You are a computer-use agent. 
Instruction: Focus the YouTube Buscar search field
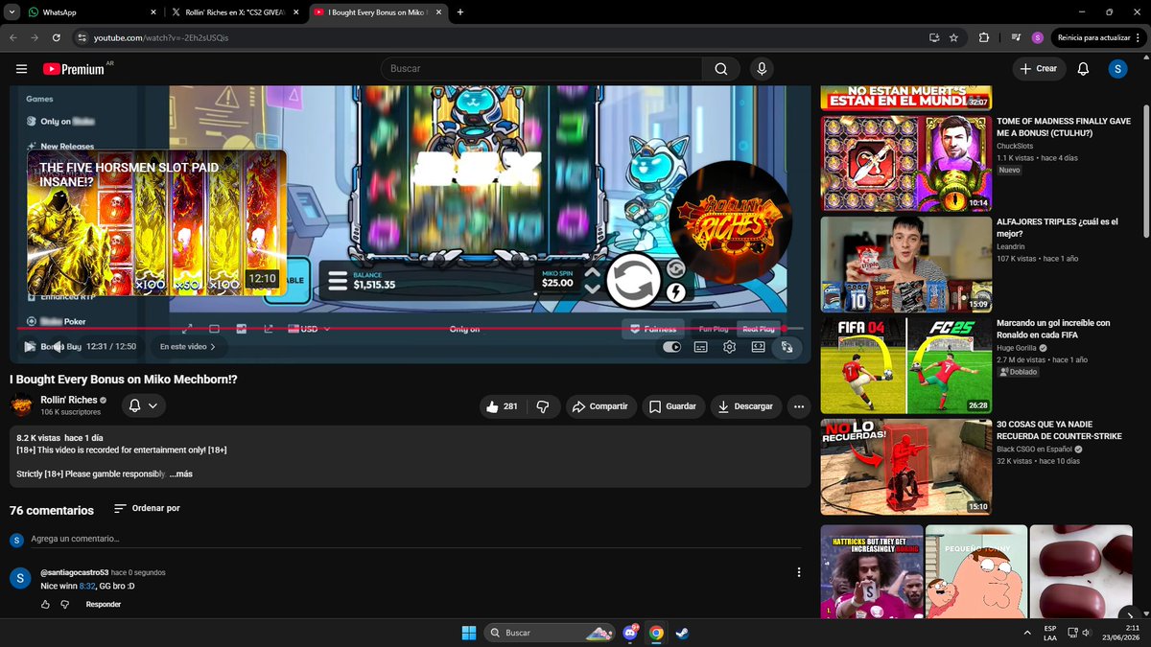(x=542, y=69)
